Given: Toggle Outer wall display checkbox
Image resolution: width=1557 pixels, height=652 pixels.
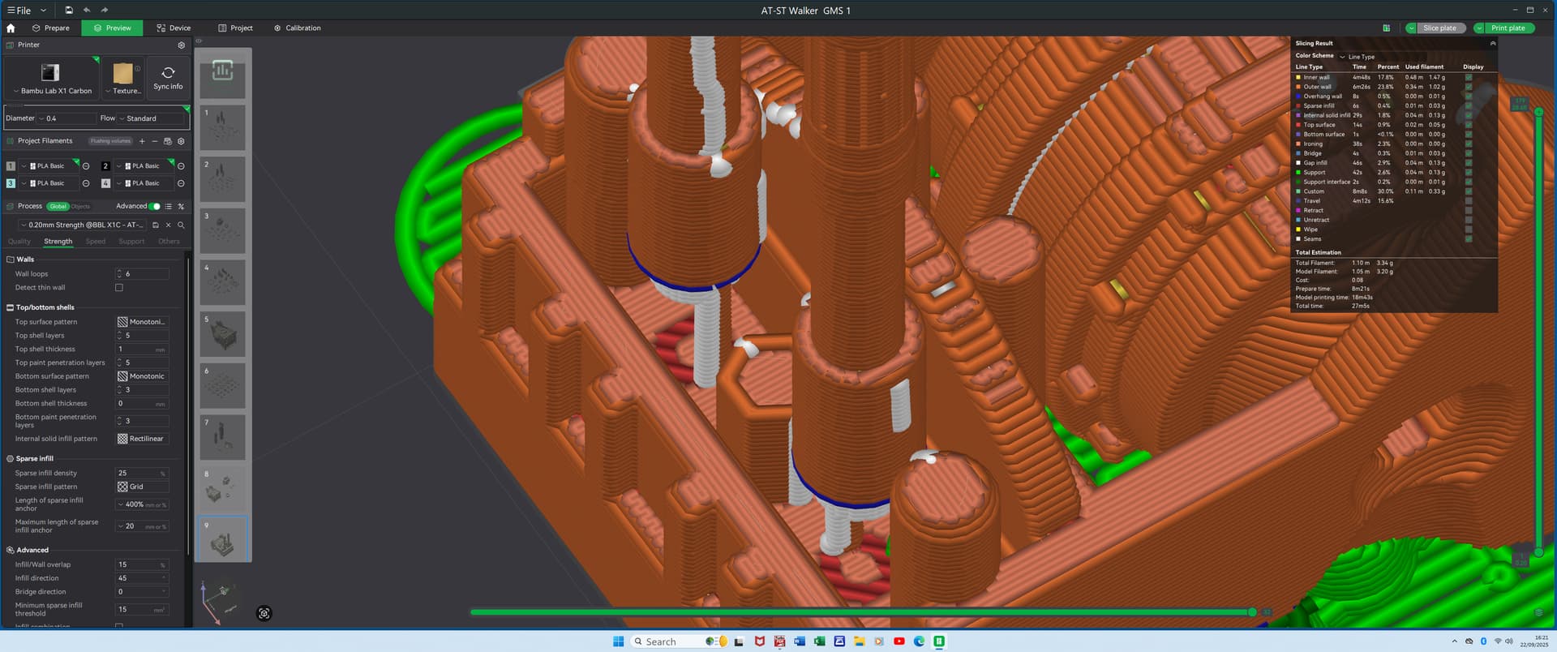Looking at the screenshot, I should pos(1469,87).
